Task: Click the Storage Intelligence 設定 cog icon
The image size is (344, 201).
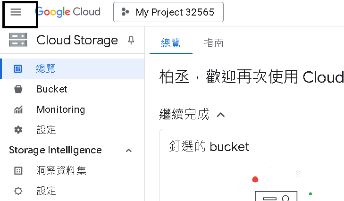Action: (18, 191)
